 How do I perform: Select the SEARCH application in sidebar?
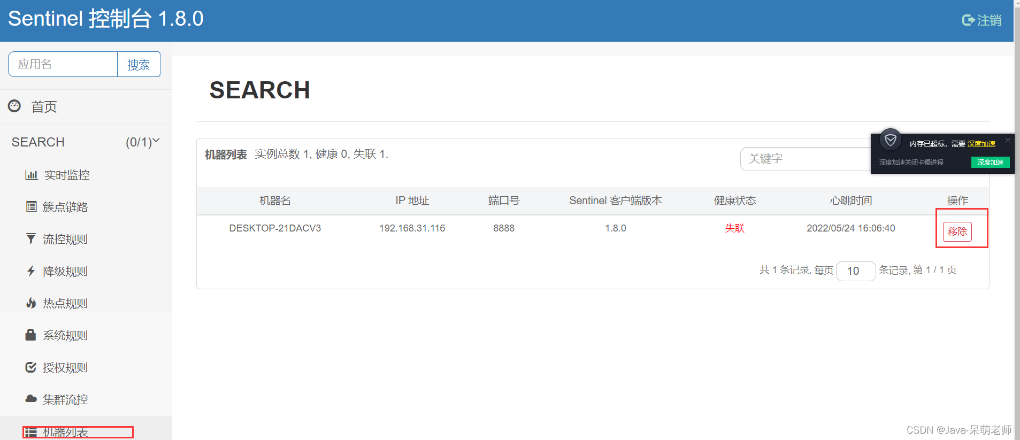point(38,142)
